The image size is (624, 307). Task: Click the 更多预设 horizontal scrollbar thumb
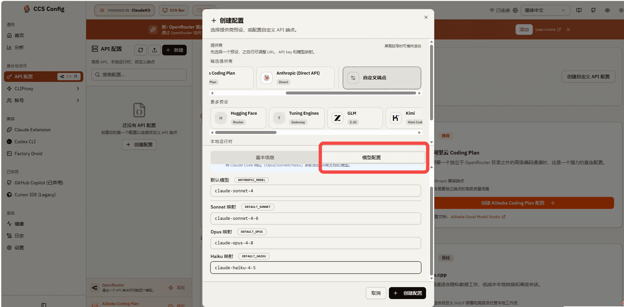[246, 133]
